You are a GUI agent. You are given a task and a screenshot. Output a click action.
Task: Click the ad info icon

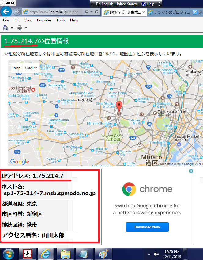[191, 171]
